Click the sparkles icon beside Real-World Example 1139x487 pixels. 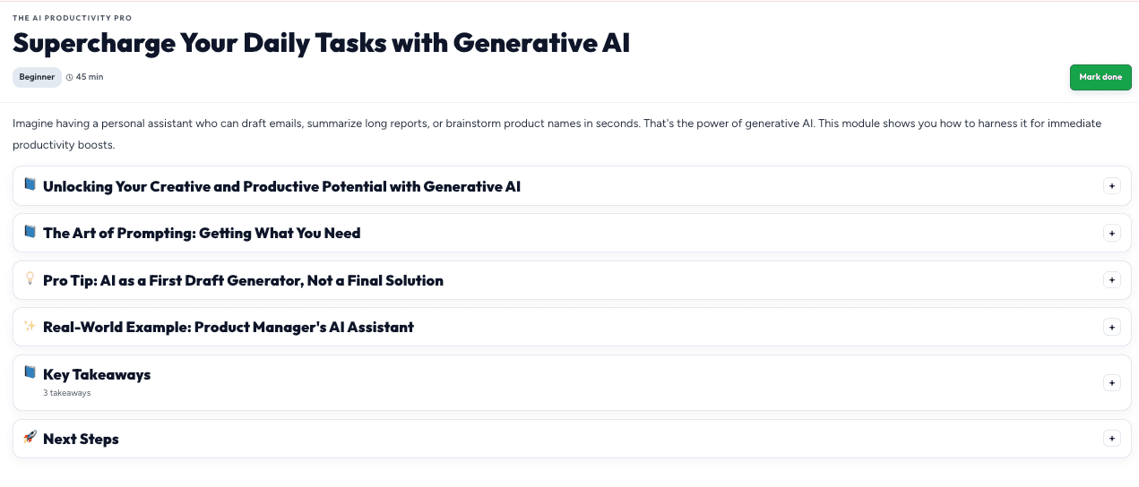(x=30, y=326)
